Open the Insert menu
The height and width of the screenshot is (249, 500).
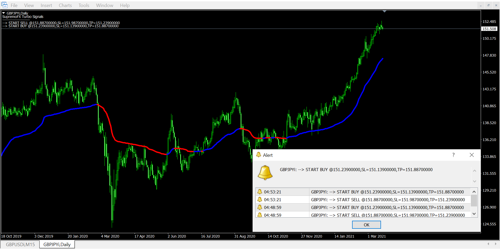(x=46, y=5)
